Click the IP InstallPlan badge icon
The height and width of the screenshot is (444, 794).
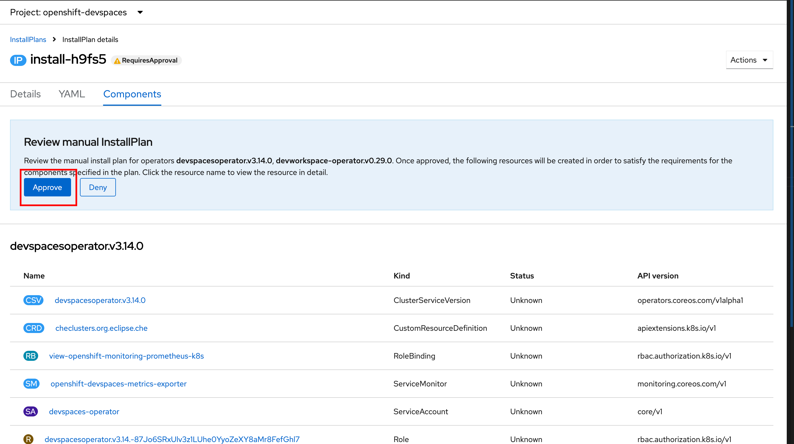[x=18, y=60]
